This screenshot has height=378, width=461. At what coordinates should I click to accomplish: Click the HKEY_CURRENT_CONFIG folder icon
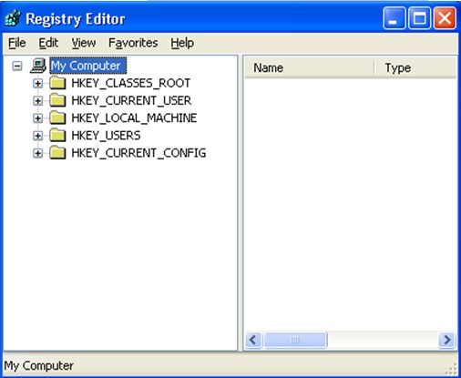57,153
